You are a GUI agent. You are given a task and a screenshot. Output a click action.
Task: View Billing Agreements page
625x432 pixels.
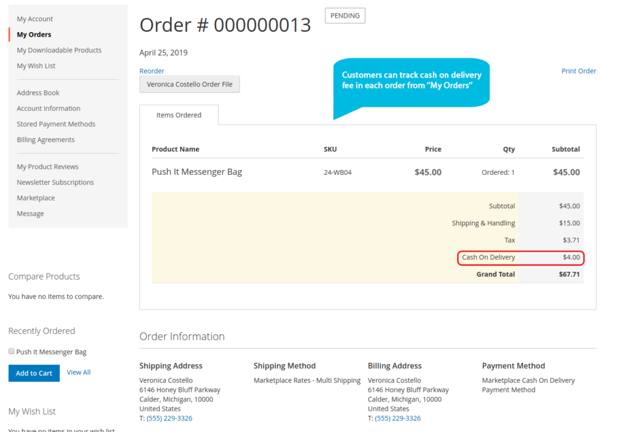46,140
